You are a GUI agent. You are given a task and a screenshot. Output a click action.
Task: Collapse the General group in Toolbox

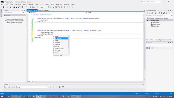coord(5,15)
